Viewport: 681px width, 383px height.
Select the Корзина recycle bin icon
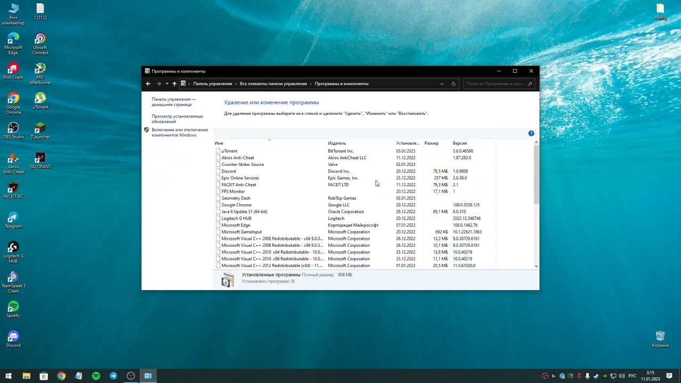[x=660, y=339]
